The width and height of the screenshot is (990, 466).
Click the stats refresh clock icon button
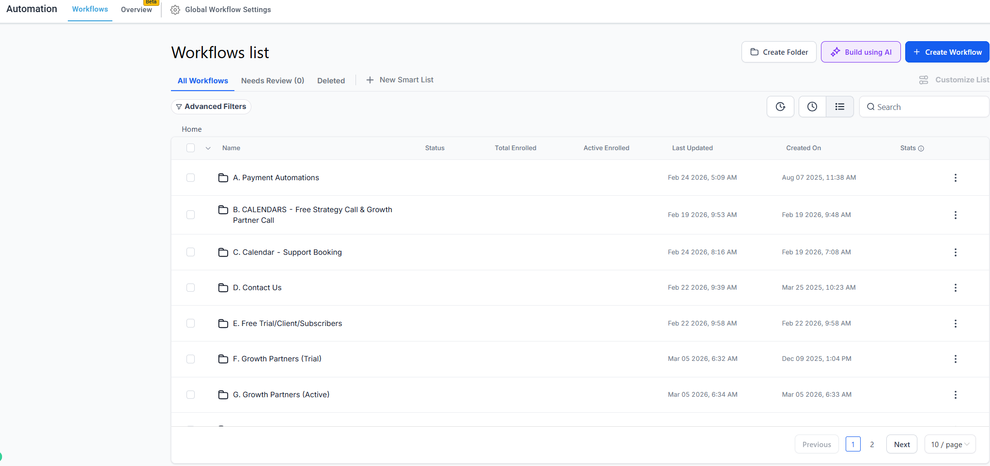780,107
